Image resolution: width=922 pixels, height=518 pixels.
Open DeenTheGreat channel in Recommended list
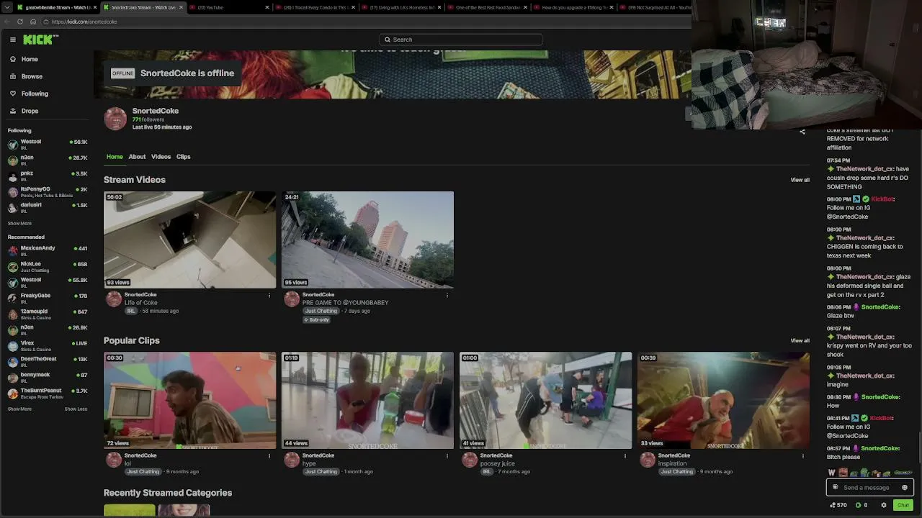[x=47, y=362]
